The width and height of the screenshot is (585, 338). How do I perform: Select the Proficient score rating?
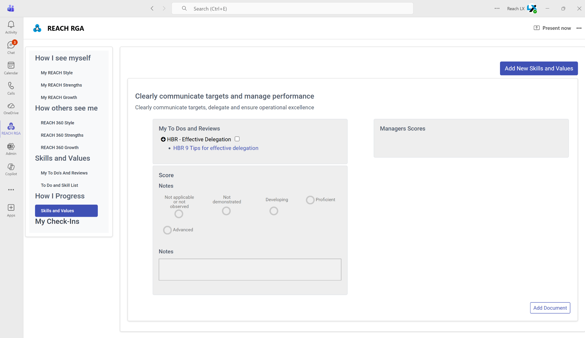(310, 200)
